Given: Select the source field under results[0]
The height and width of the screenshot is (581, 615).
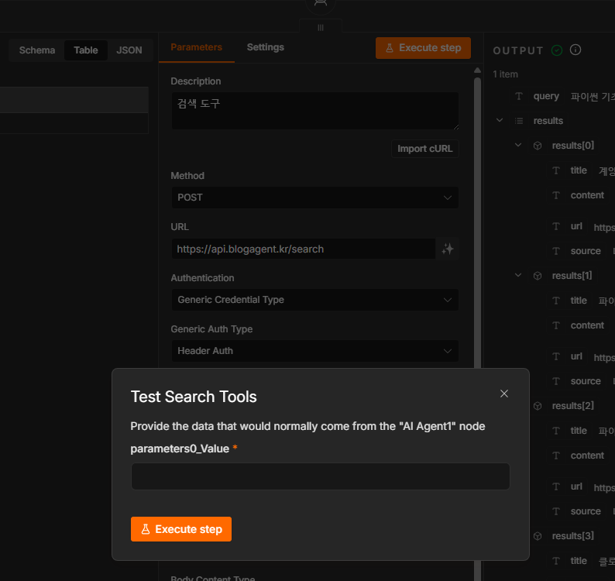Looking at the screenshot, I should pyautogui.click(x=586, y=251).
